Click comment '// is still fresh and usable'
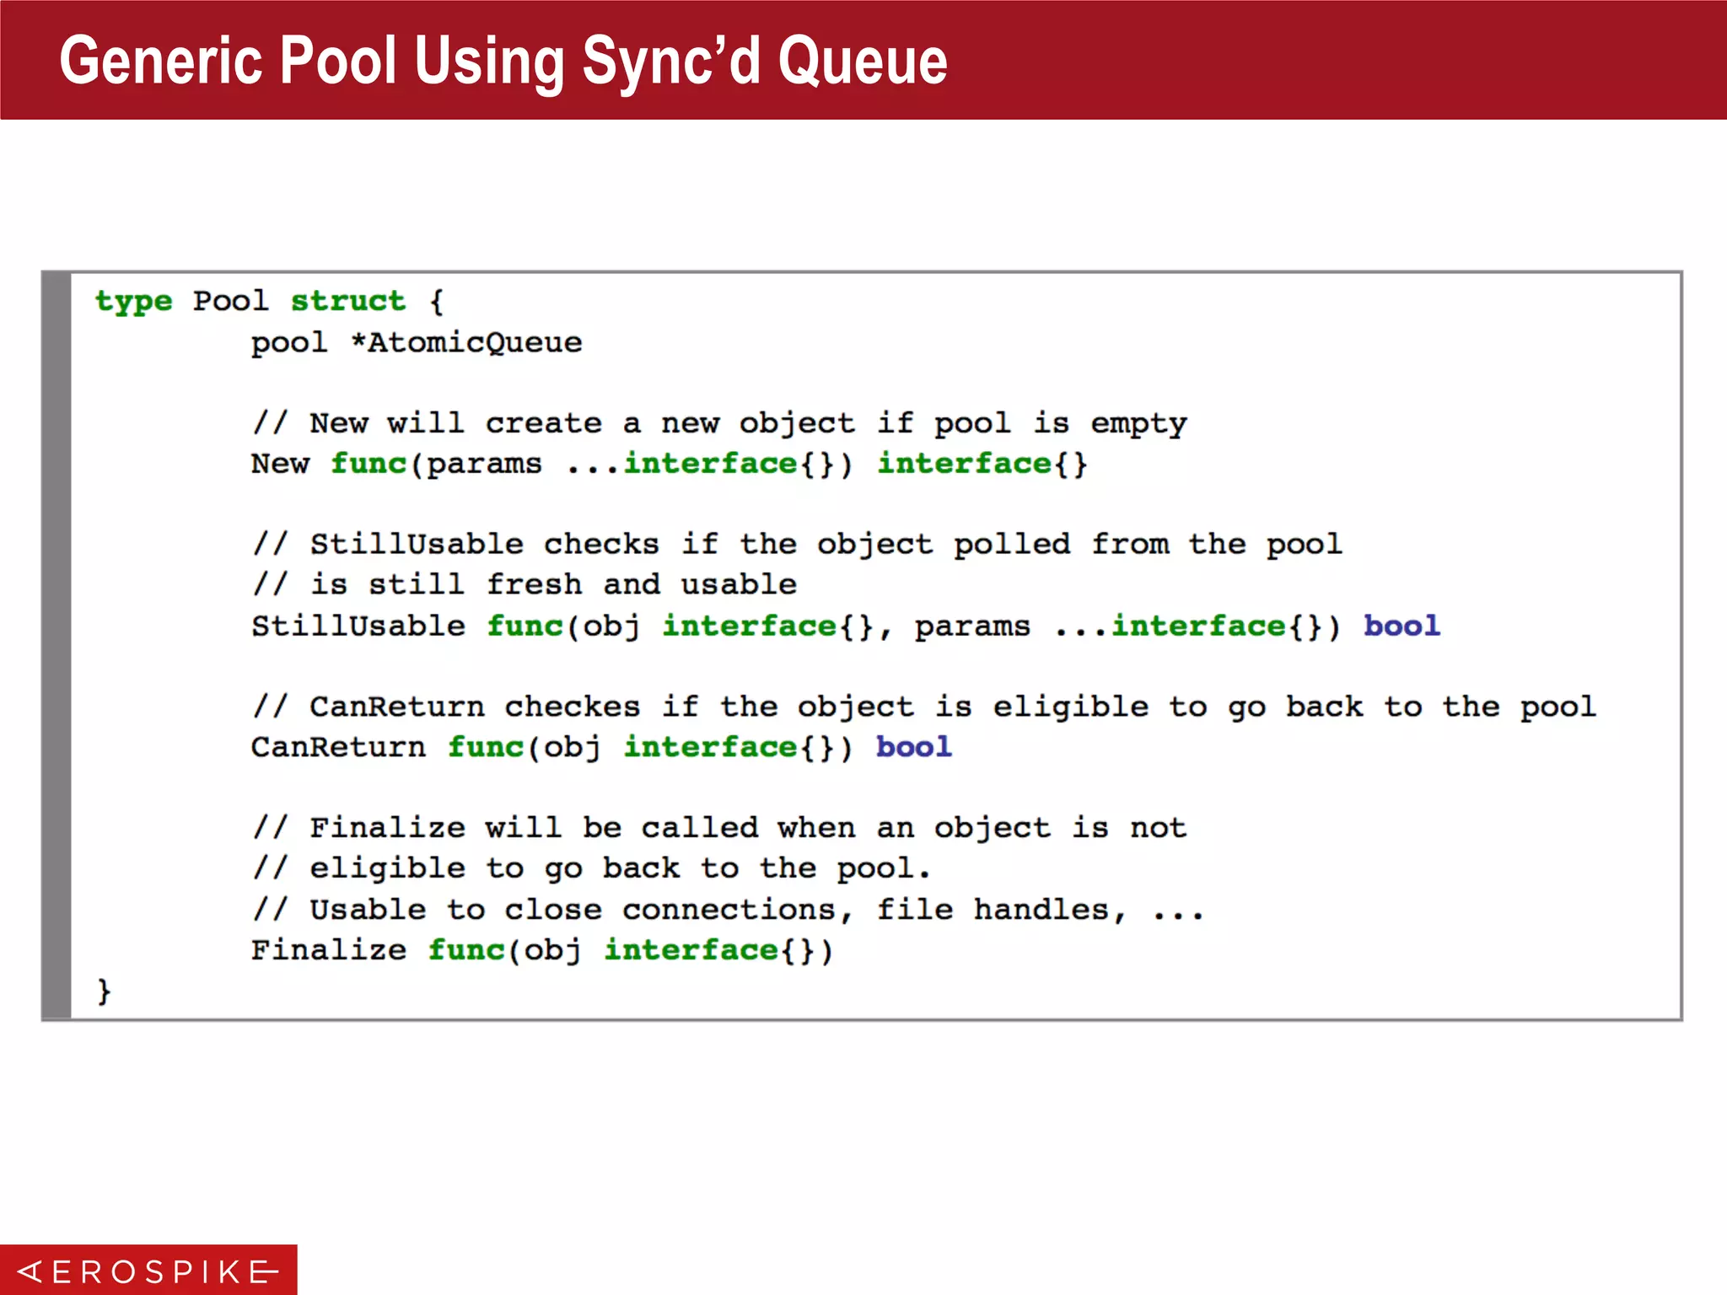 pyautogui.click(x=524, y=584)
